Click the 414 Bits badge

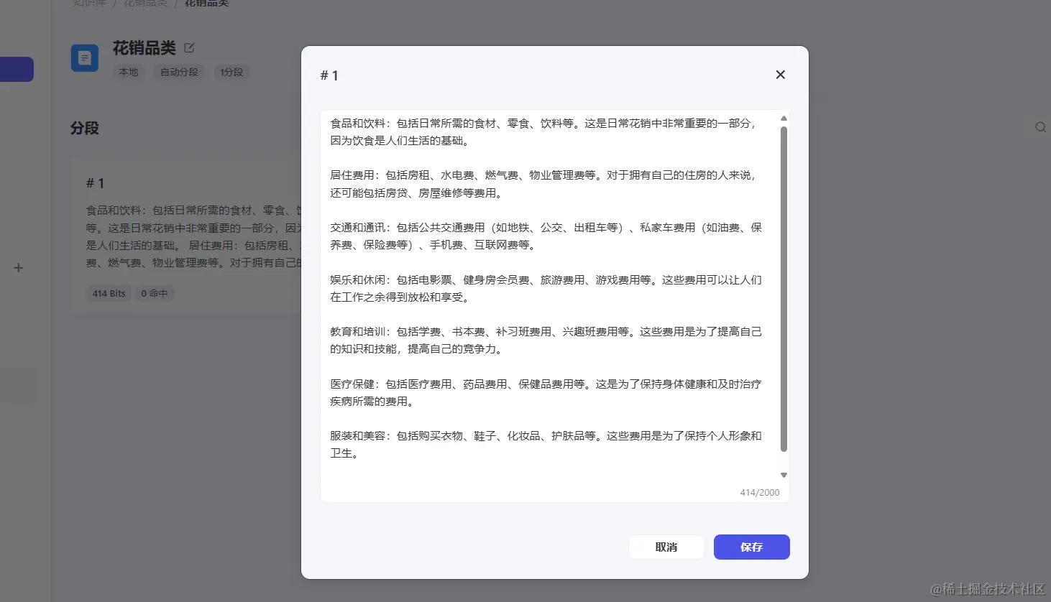click(109, 293)
